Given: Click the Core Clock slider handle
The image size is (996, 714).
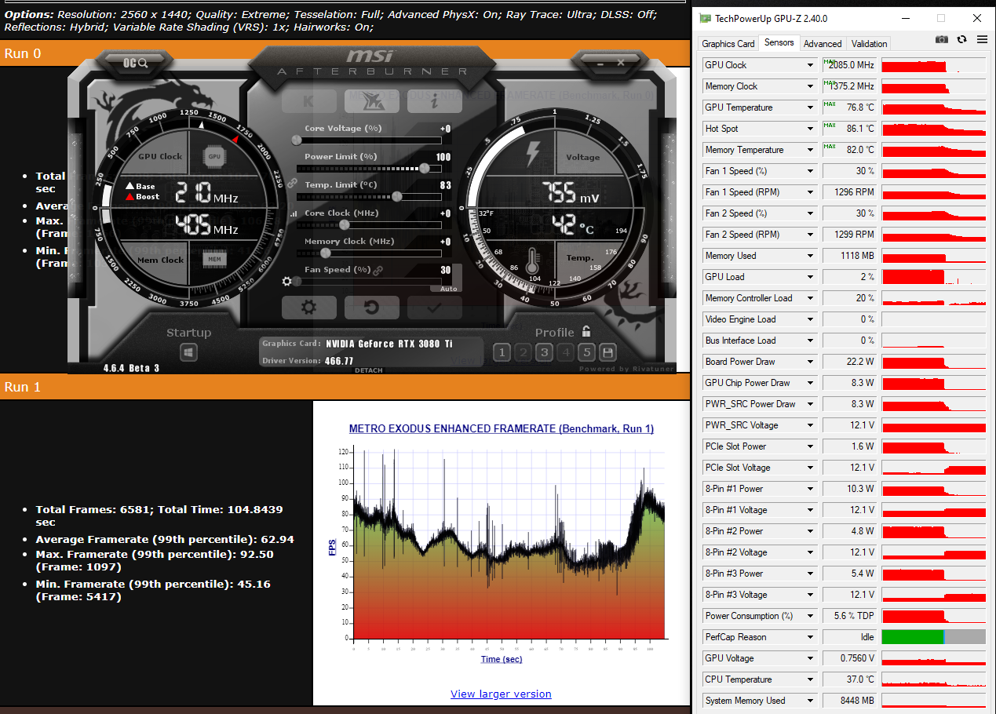Looking at the screenshot, I should coord(343,224).
